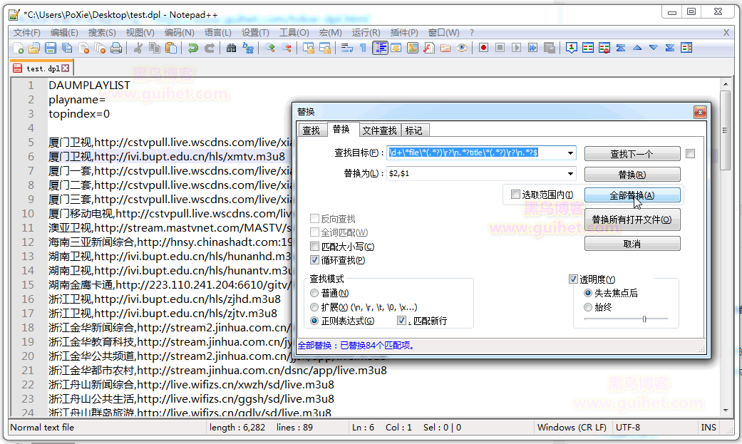Click the INS status bar indicator

pos(708,428)
